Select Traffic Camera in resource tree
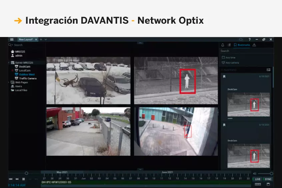Image resolution: width=282 pixels, height=188 pixels. pos(28,78)
